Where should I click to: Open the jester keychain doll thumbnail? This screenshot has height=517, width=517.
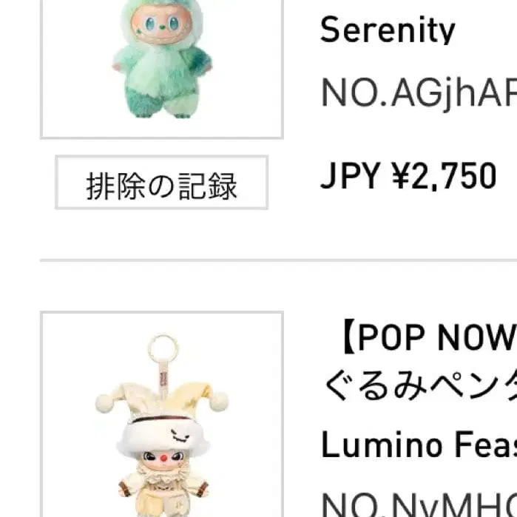coord(161,413)
